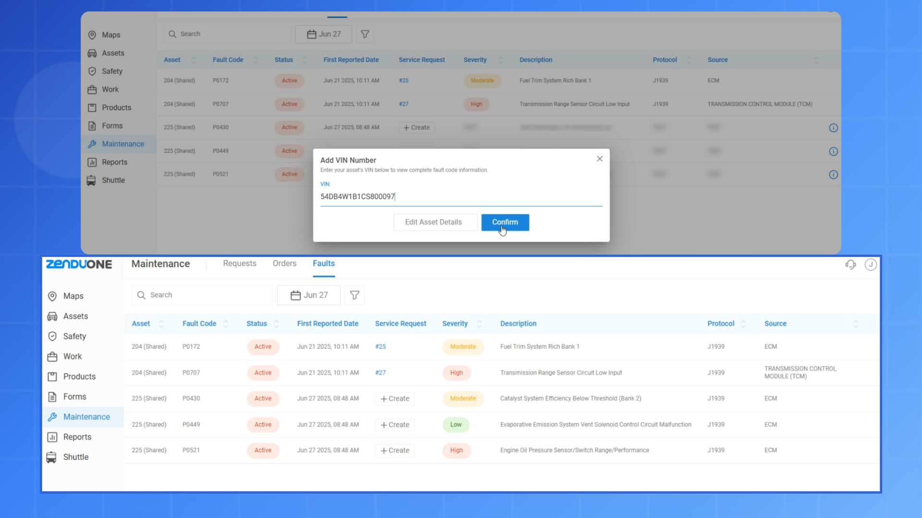Click the filter funnel icon in lower panel
Image resolution: width=922 pixels, height=518 pixels.
coord(354,295)
